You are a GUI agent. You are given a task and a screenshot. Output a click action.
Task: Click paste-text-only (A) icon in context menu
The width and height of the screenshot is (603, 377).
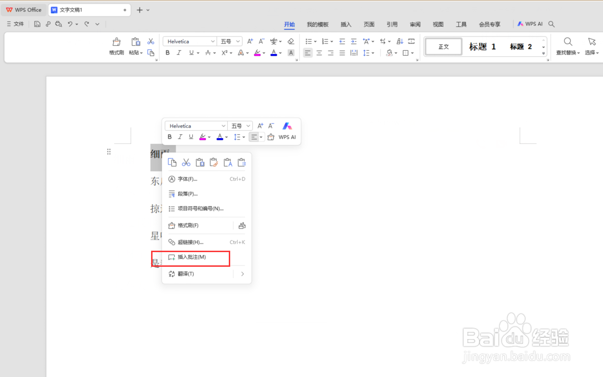pos(228,162)
